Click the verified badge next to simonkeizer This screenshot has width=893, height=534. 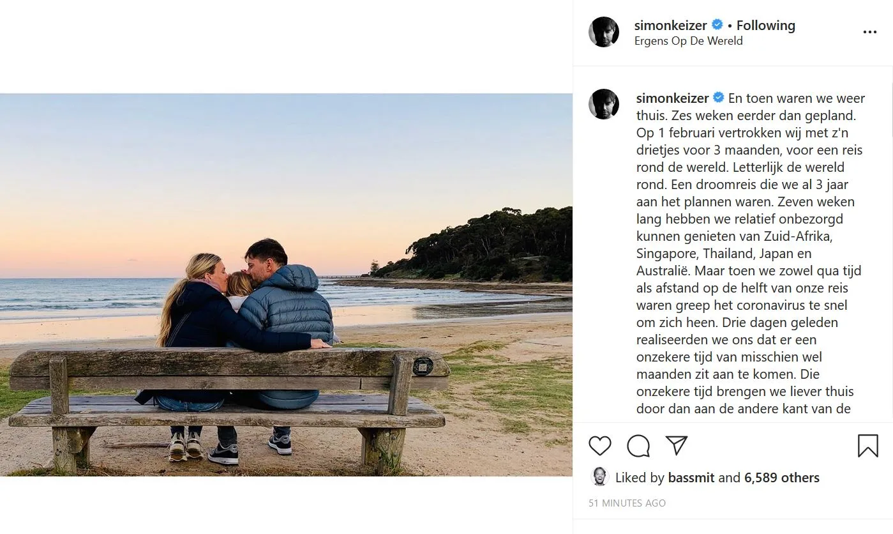pyautogui.click(x=717, y=25)
